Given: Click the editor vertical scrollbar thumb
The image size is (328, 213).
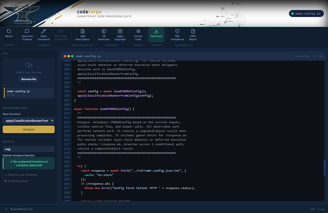Looking at the screenshot, I should (324, 167).
